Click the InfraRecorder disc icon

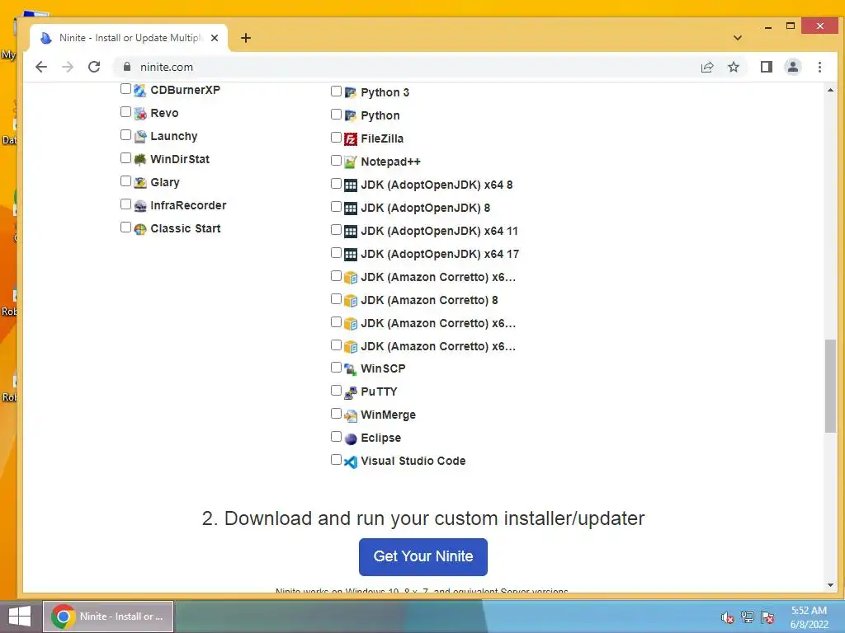tap(140, 205)
